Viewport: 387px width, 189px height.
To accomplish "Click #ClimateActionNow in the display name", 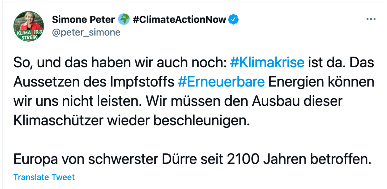I will tap(179, 20).
